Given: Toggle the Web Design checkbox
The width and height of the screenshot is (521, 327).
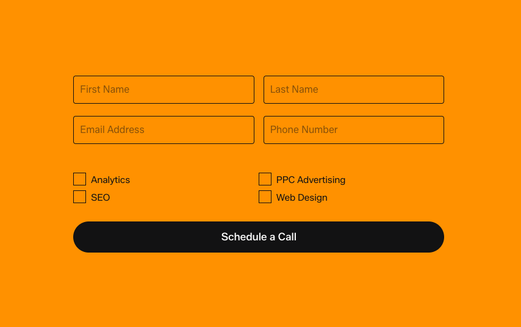Looking at the screenshot, I should [x=265, y=197].
